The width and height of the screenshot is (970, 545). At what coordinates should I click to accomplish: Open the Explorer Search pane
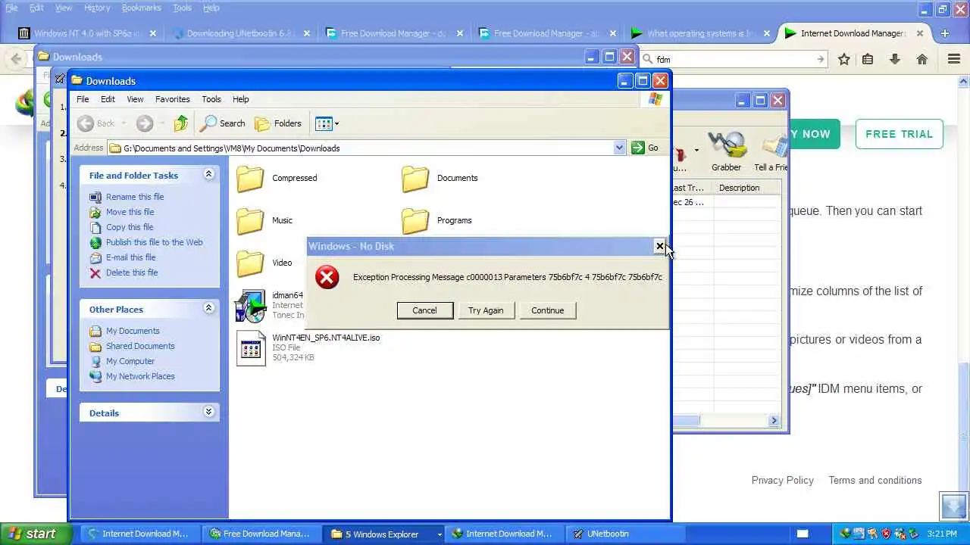[x=223, y=123]
